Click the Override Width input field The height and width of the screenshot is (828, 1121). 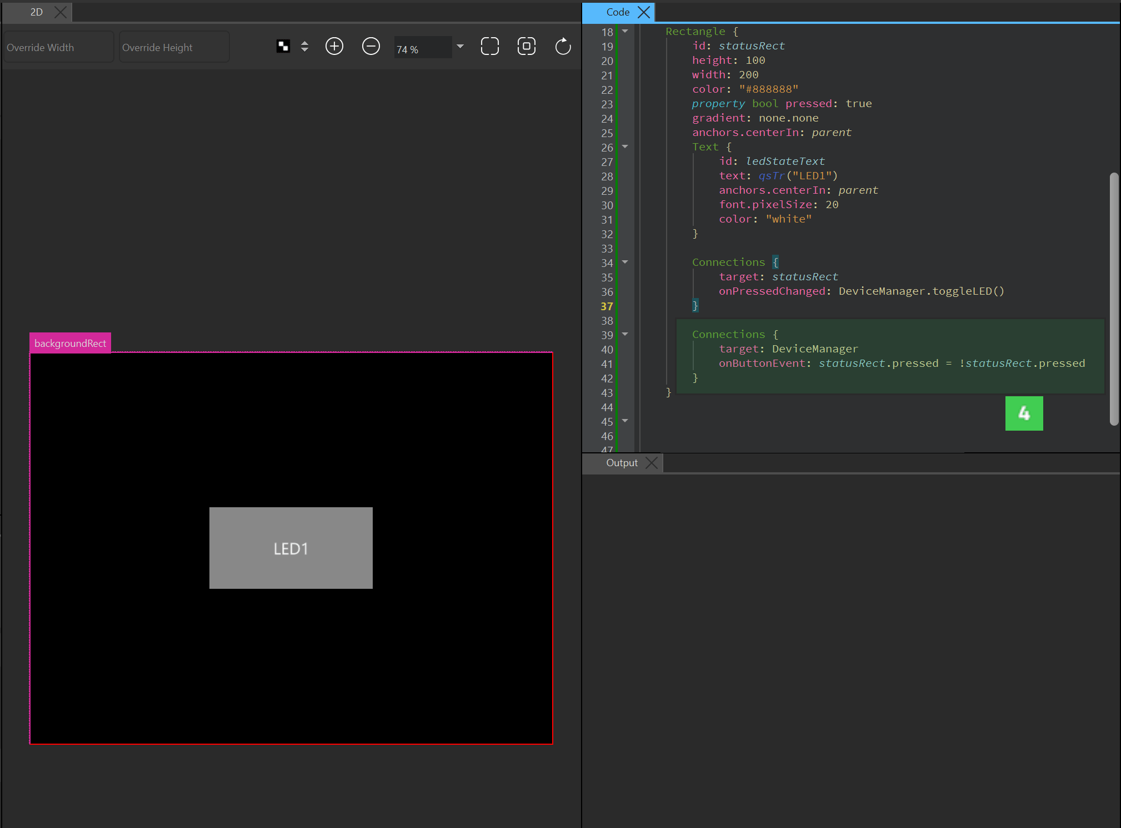tap(59, 48)
